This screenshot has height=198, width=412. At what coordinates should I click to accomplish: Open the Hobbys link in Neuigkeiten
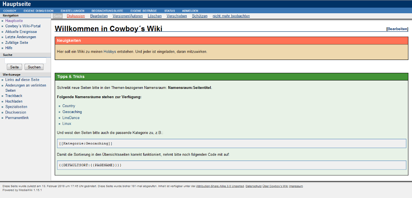109,52
